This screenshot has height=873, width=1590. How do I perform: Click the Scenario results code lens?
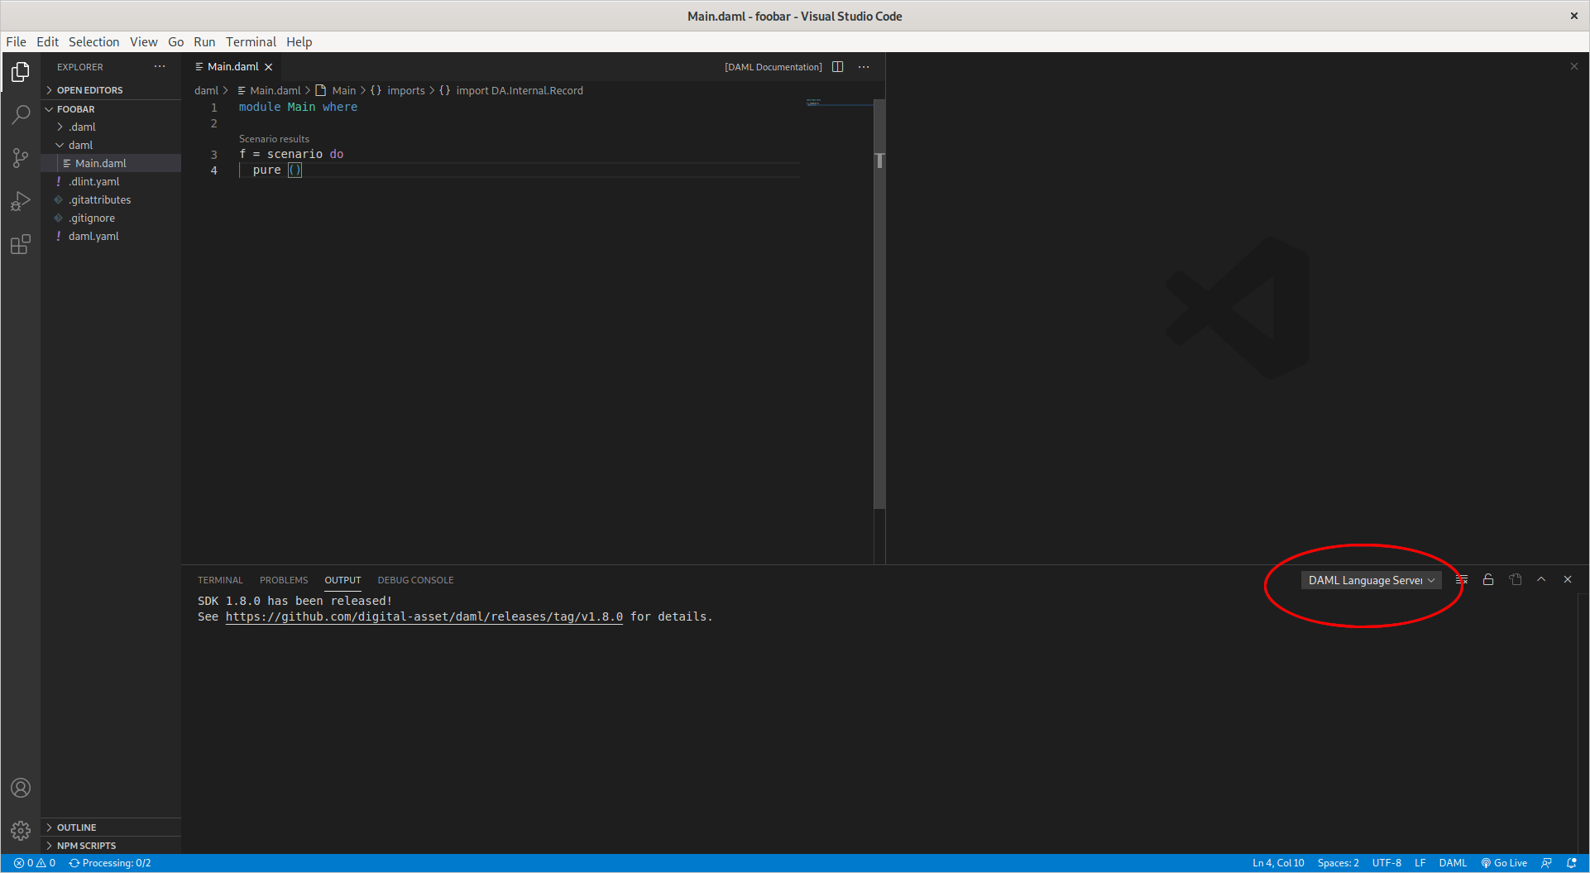click(274, 139)
